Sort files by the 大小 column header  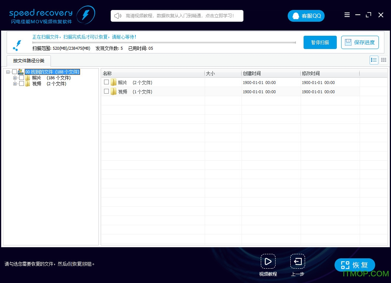coord(210,73)
